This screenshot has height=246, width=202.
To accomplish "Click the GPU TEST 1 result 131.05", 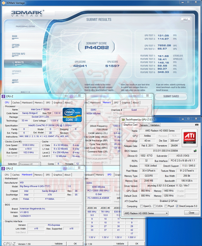I will (163, 36).
